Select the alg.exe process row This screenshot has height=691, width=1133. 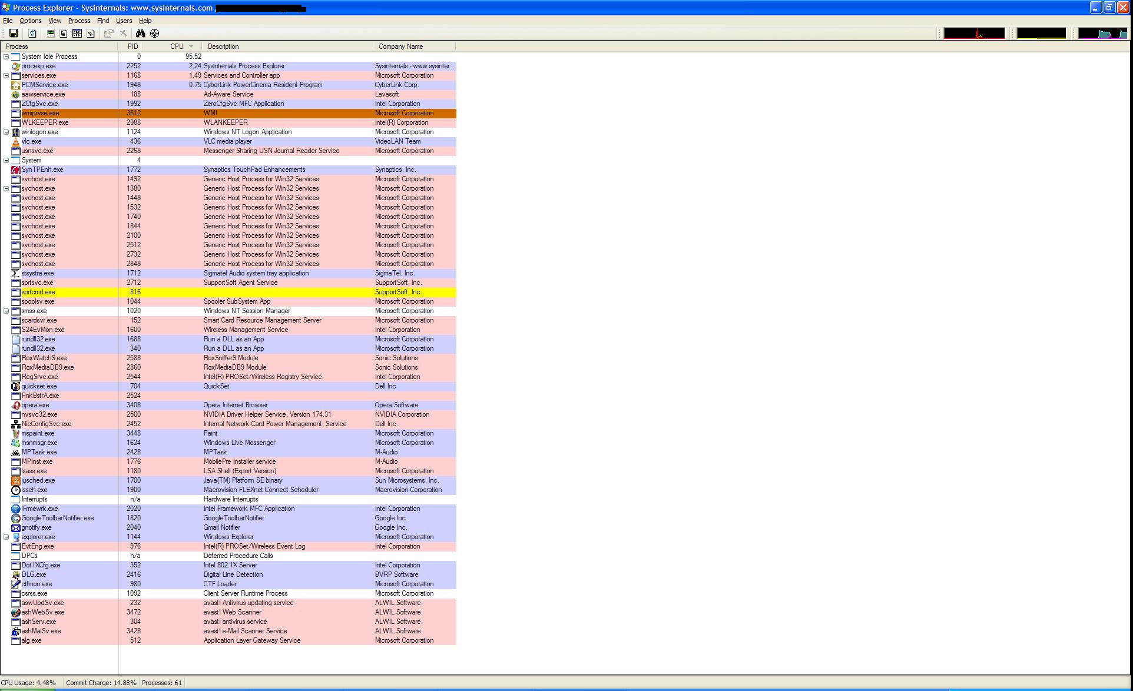point(228,640)
